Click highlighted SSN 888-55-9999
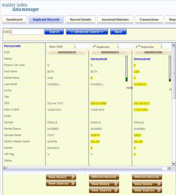Image resolution: width=176 pixels, height=195 pixels. tap(98, 104)
